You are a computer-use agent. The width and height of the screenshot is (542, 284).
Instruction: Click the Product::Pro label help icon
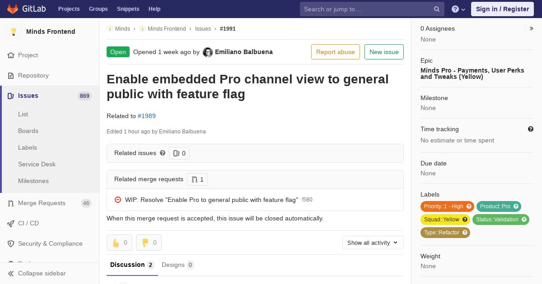[516, 206]
